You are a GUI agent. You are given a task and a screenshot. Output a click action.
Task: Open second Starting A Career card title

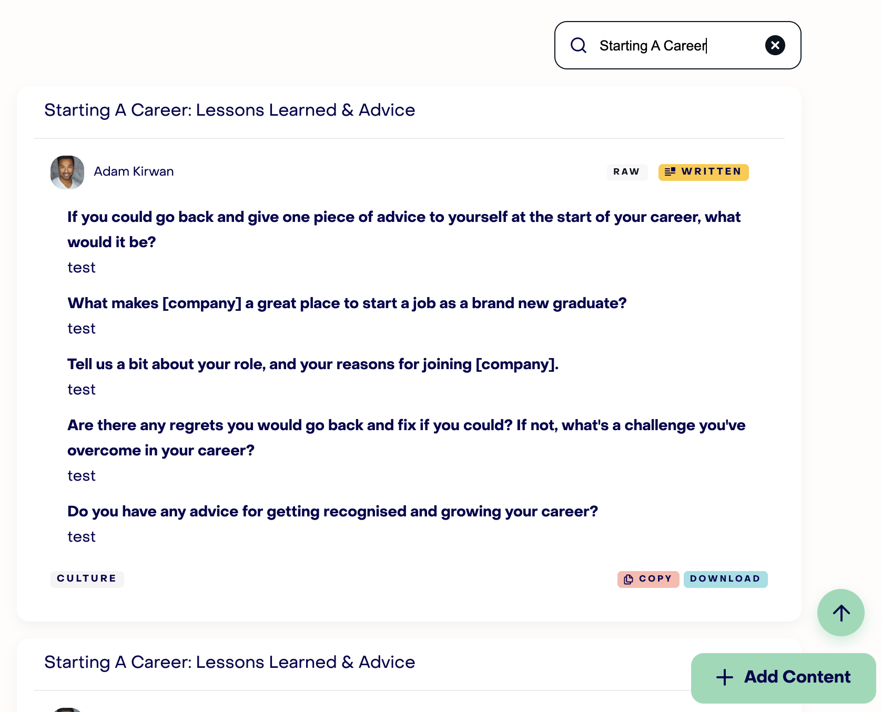point(230,663)
